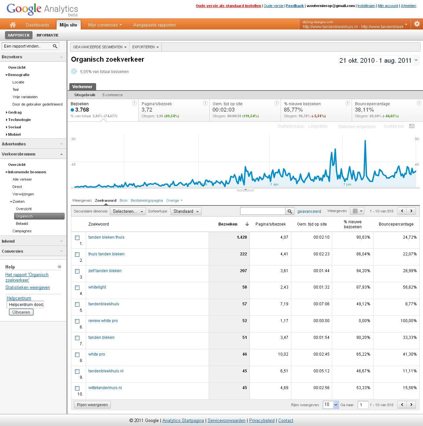
Task: Open Mijn conversies menu
Action: [105, 25]
